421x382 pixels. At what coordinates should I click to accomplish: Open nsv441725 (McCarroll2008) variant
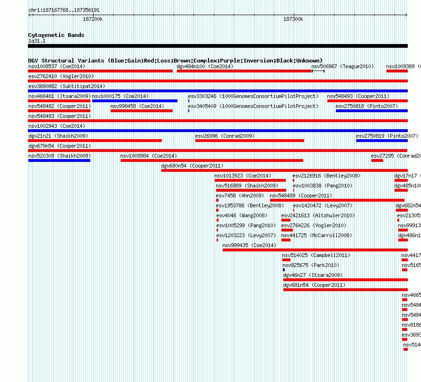(316, 235)
